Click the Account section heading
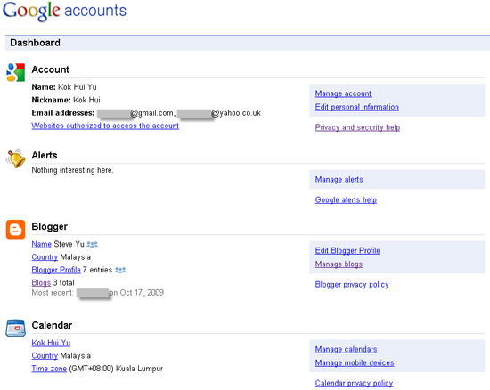490x390 pixels. click(x=50, y=69)
